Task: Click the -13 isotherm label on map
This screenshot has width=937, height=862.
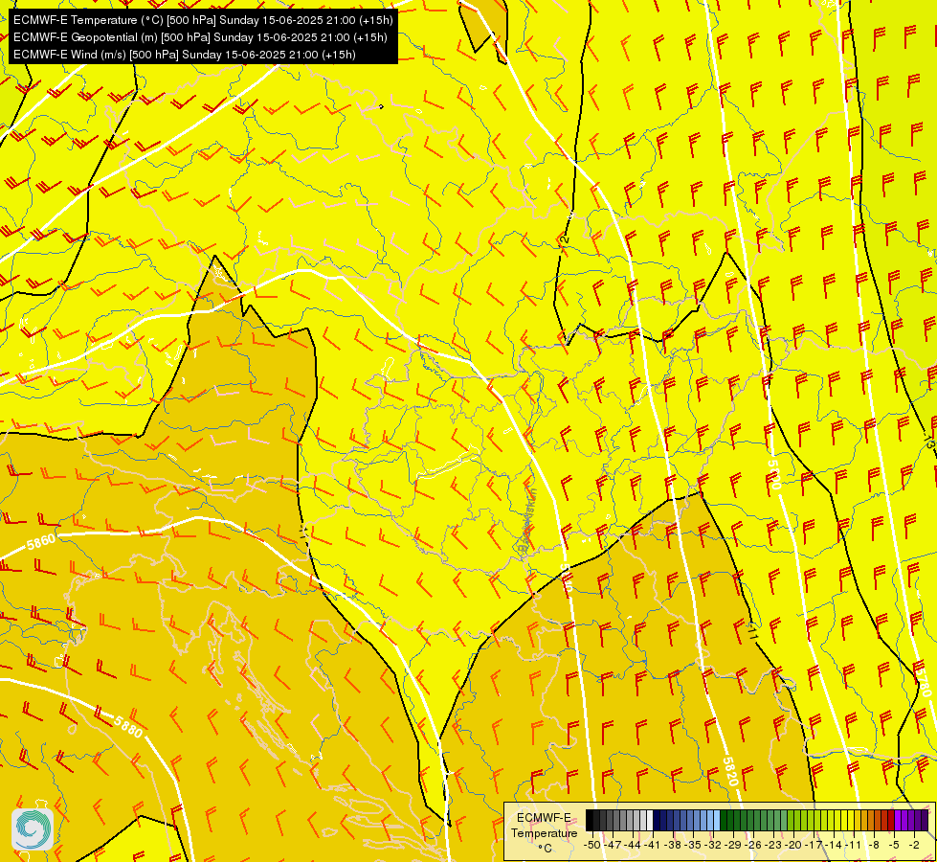Action: point(928,442)
